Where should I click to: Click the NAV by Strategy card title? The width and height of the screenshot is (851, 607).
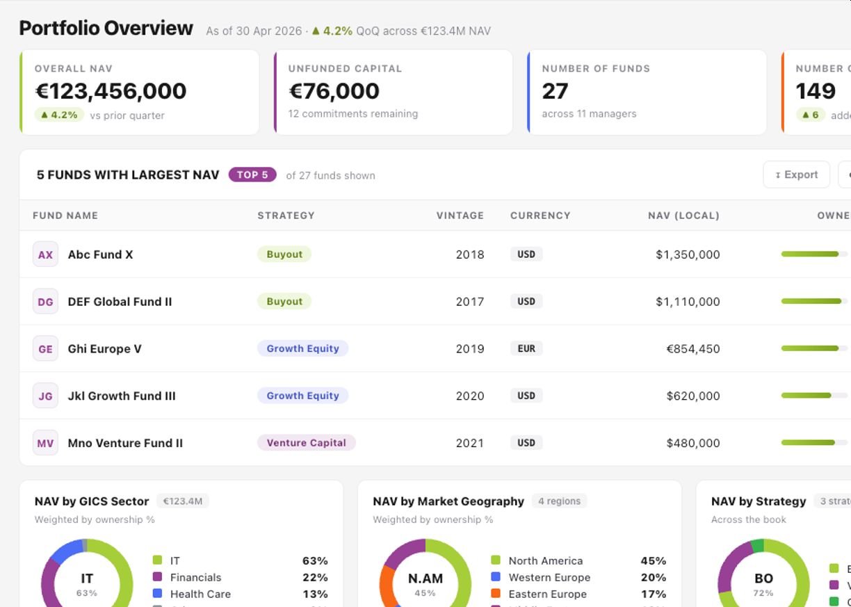coord(759,501)
